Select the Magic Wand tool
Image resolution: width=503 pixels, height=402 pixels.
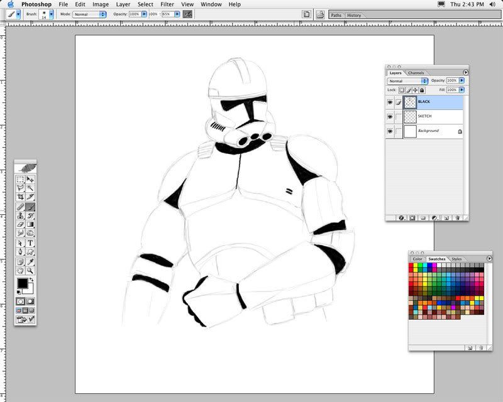click(30, 188)
